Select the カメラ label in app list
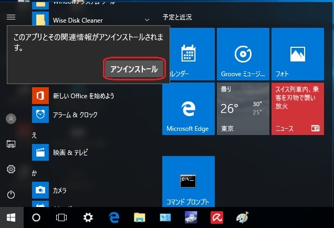Viewport: 334px width, 228px height. click(x=60, y=190)
